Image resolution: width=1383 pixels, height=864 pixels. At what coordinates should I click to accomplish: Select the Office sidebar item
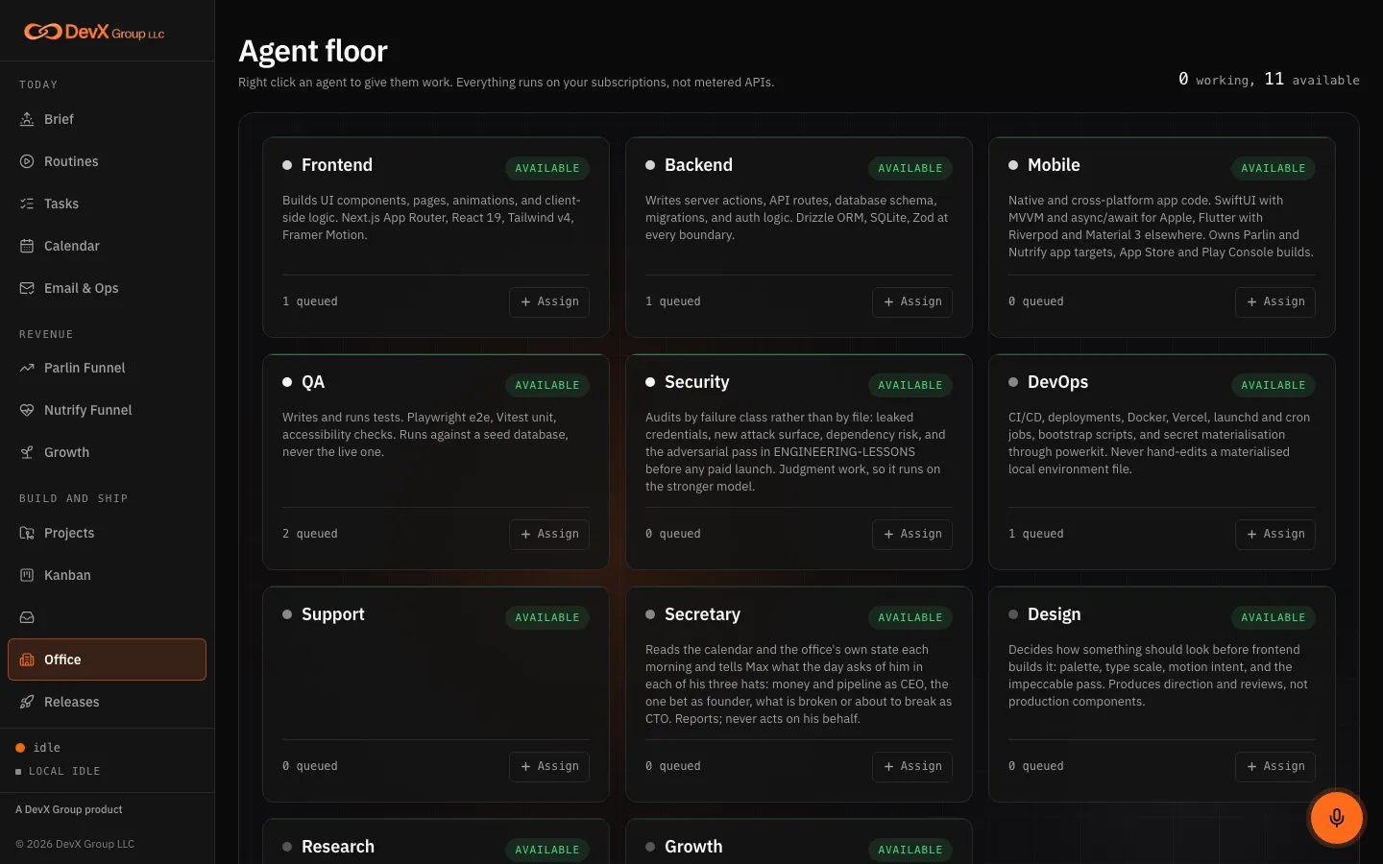(107, 660)
